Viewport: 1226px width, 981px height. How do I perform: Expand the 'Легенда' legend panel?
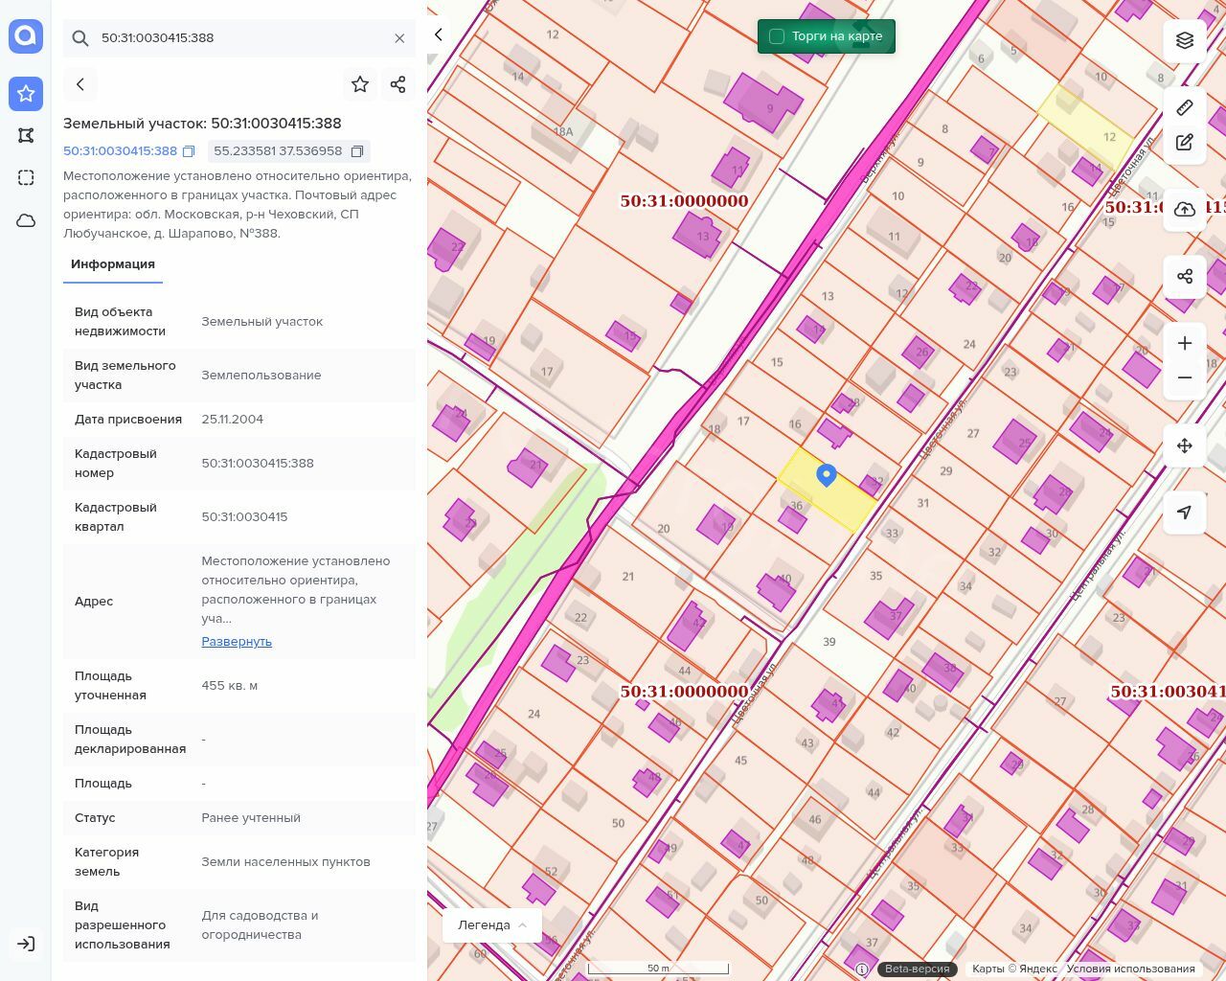pyautogui.click(x=492, y=924)
